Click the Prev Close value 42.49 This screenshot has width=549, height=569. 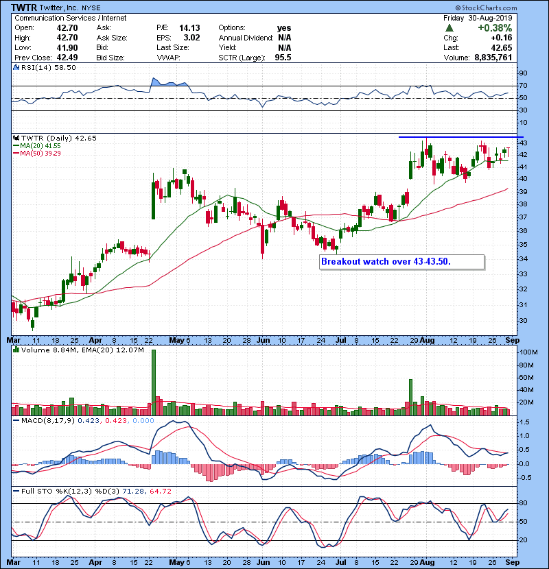point(67,58)
